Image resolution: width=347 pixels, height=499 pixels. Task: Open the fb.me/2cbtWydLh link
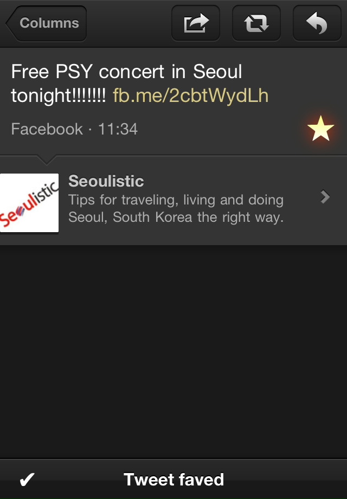pos(190,95)
